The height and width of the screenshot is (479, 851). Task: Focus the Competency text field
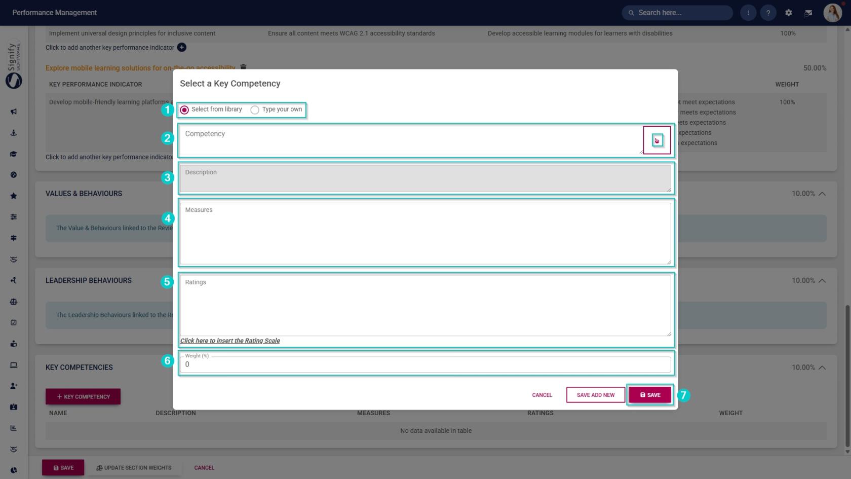[411, 140]
